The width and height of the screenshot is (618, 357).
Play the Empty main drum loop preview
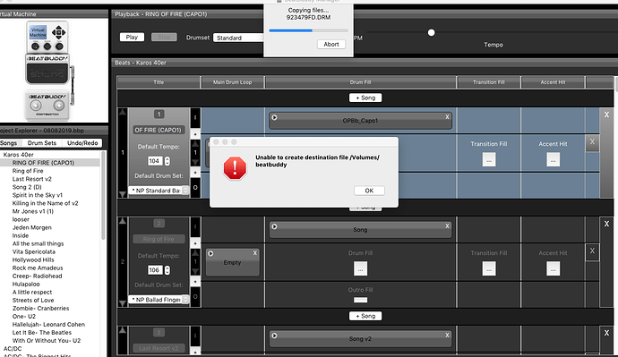[210, 253]
